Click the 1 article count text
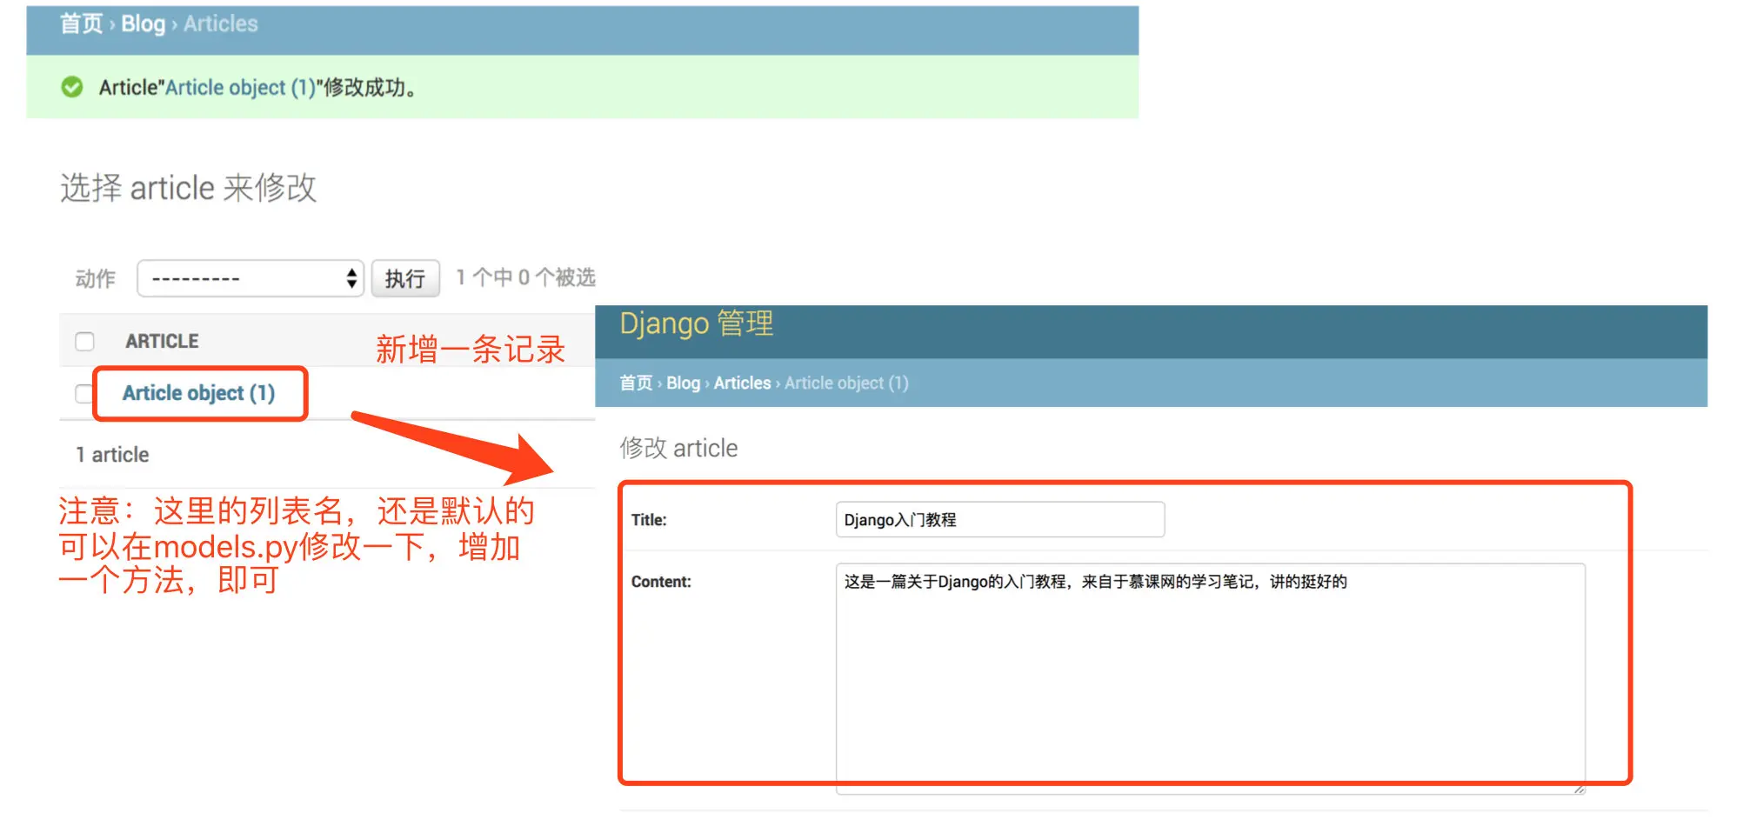 [112, 455]
